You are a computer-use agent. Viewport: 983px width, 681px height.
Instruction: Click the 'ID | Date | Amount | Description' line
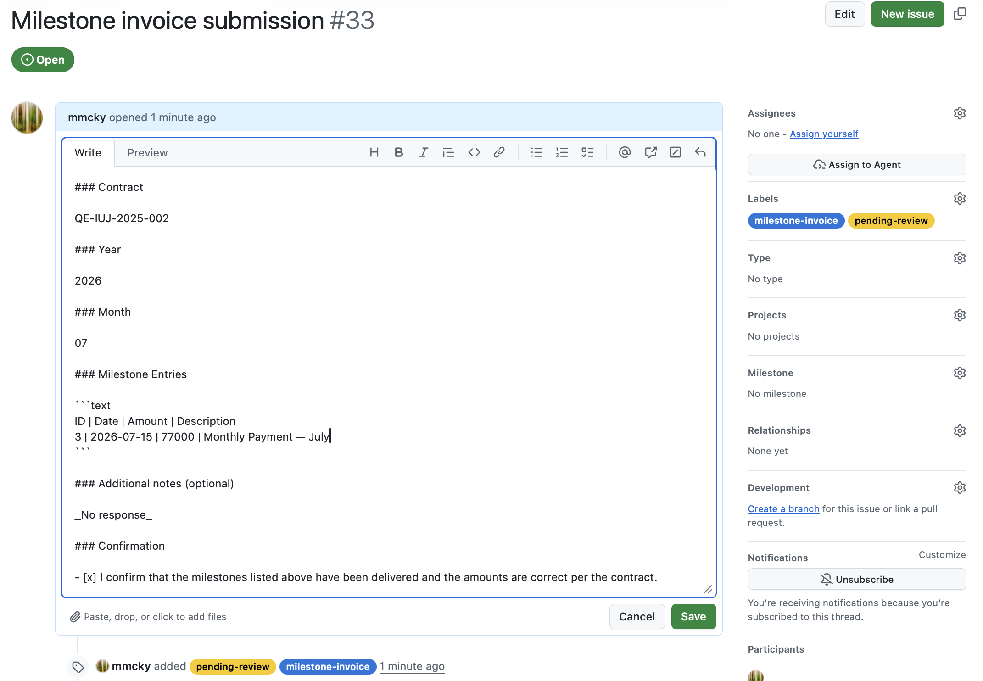click(155, 421)
